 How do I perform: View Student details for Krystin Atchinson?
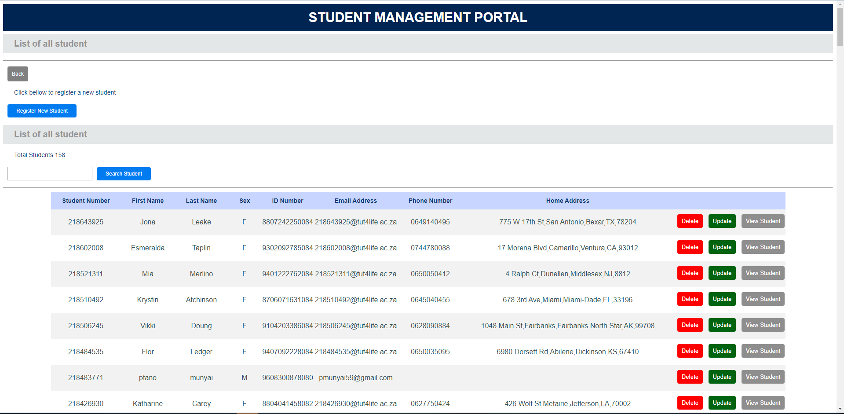[x=763, y=299]
